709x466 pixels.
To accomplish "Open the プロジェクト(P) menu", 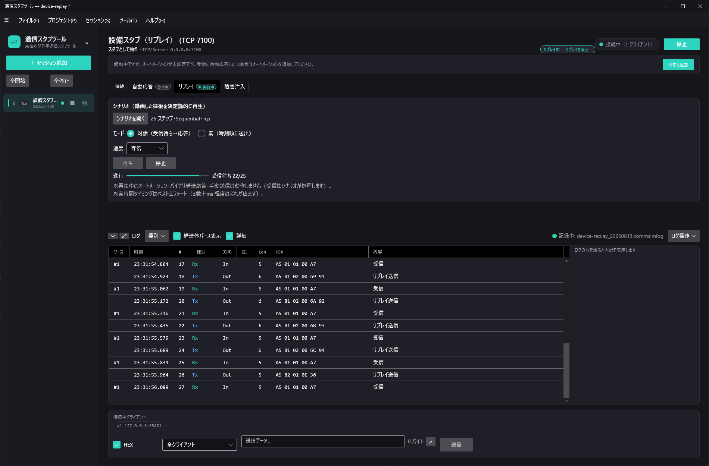I will [62, 21].
